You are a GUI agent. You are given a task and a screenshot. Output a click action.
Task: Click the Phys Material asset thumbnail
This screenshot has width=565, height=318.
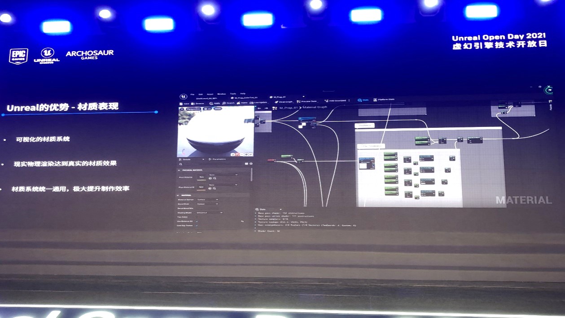(201, 177)
